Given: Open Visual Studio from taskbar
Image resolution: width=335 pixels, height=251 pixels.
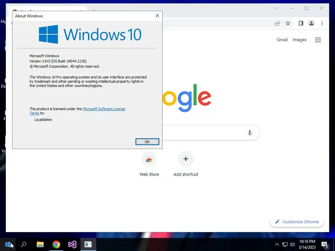Looking at the screenshot, I should click(x=72, y=244).
